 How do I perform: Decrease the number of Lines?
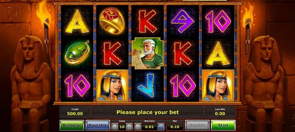(x=115, y=127)
